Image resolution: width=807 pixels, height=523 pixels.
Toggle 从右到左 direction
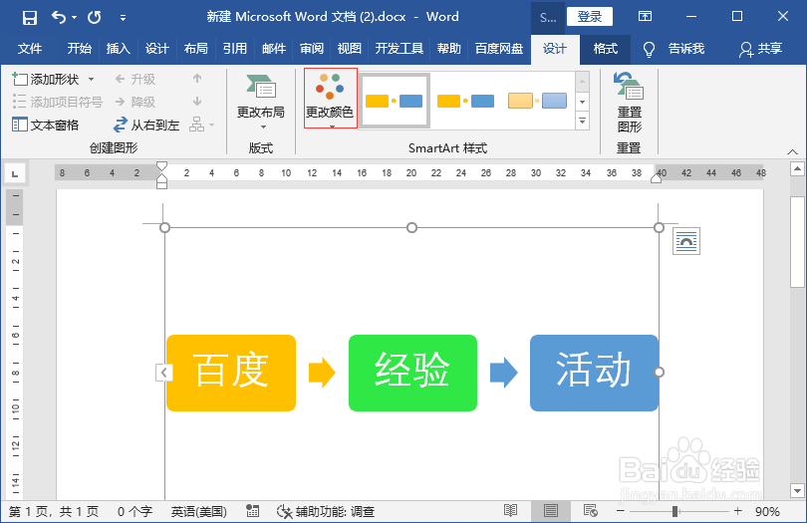(146, 126)
